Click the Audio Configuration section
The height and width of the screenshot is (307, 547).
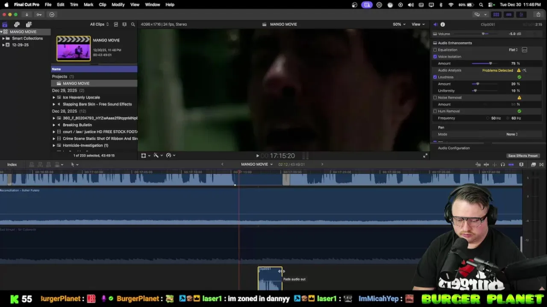click(453, 148)
